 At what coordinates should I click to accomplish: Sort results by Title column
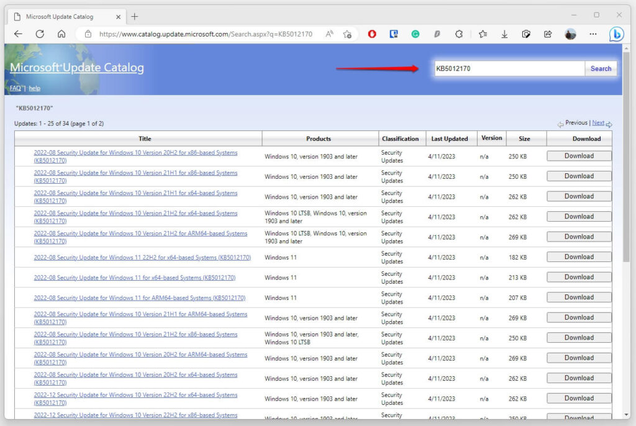tap(145, 138)
